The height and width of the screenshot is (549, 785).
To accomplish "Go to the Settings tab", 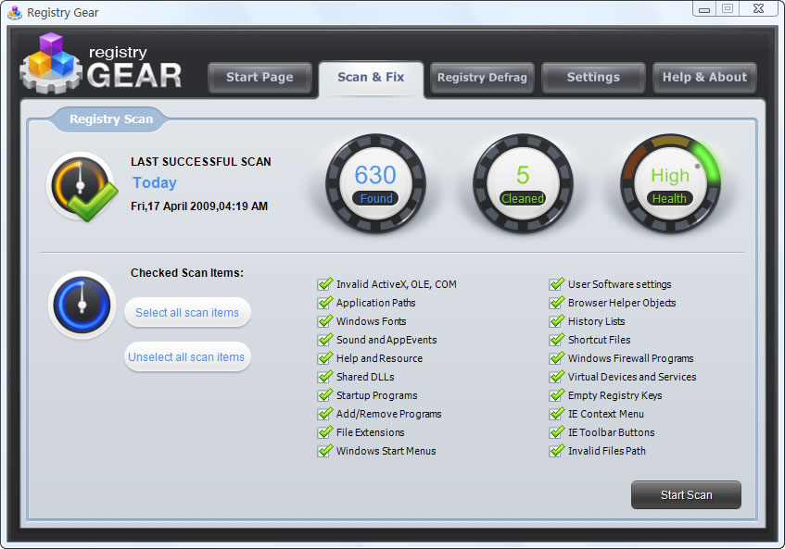I will 593,78.
